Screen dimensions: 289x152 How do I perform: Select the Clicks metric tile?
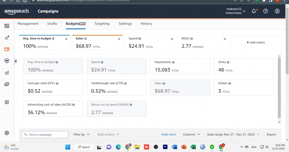coord(243,66)
